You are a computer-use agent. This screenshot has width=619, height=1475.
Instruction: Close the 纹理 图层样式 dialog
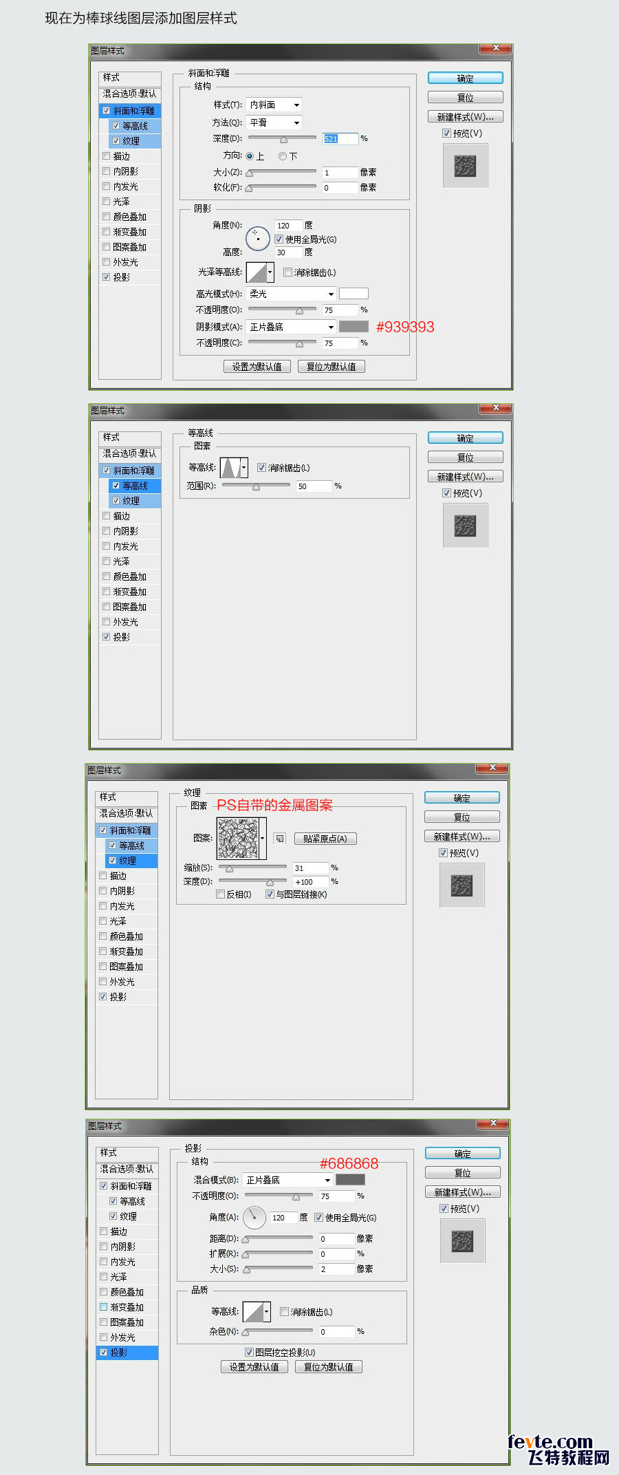click(492, 767)
